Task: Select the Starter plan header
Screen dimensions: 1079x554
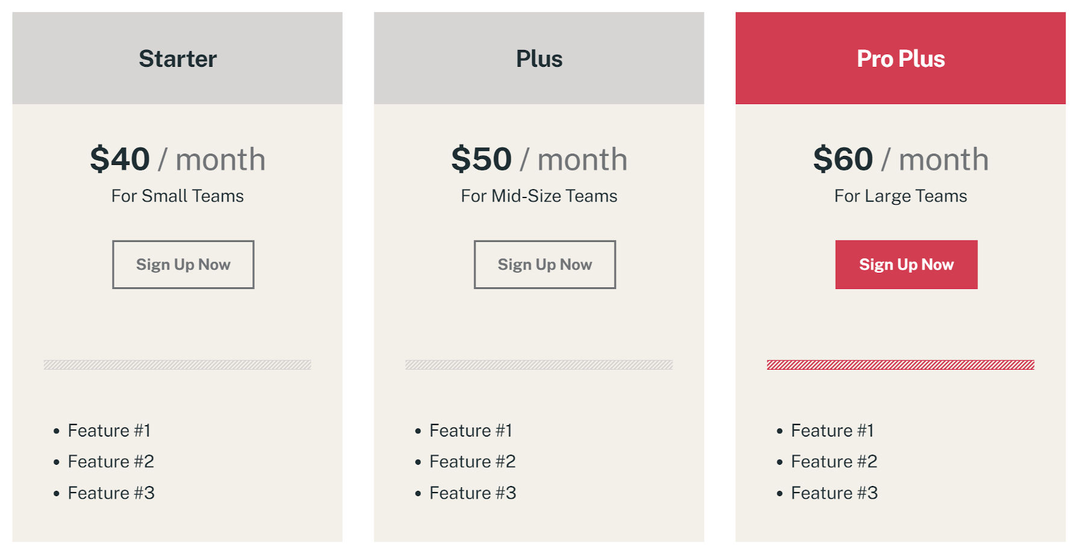Action: pos(178,58)
